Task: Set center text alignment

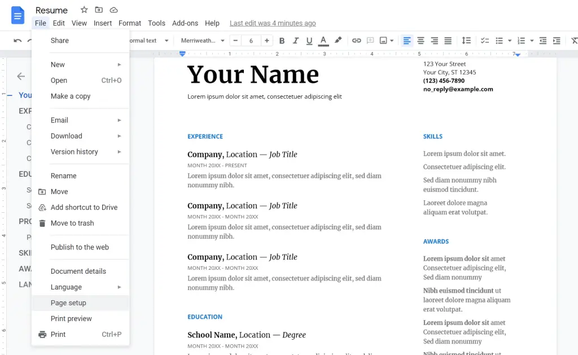Action: [421, 41]
